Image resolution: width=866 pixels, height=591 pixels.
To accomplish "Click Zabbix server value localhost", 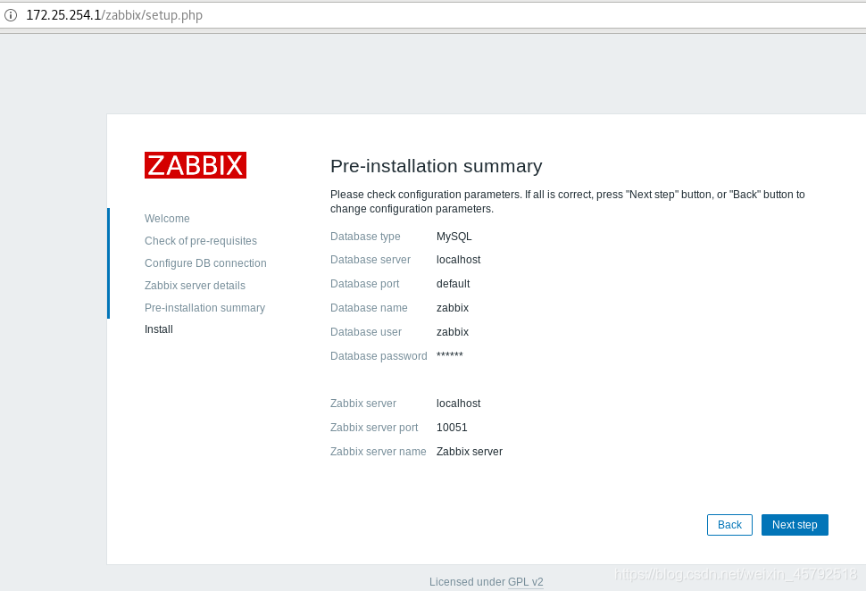I will pos(458,404).
